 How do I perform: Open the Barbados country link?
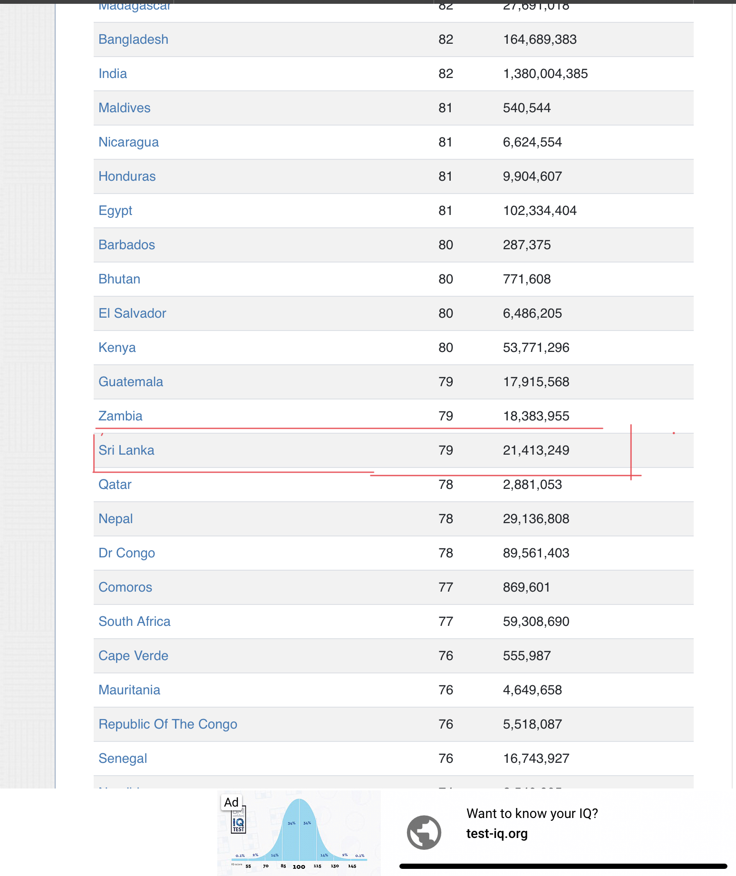click(x=126, y=245)
